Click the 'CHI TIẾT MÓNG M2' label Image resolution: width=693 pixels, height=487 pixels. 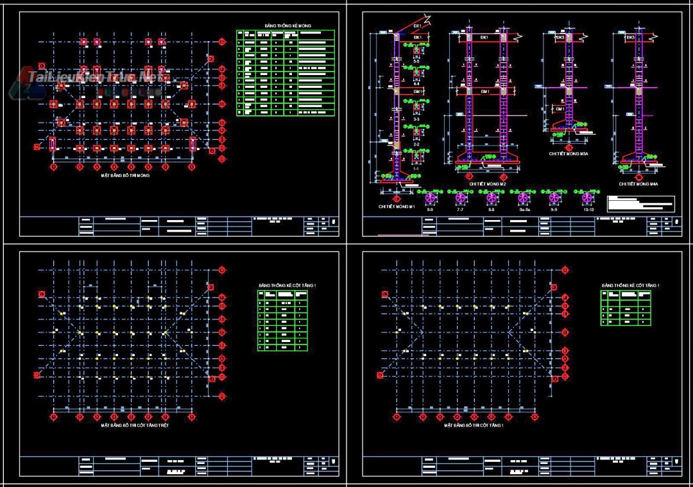487,184
